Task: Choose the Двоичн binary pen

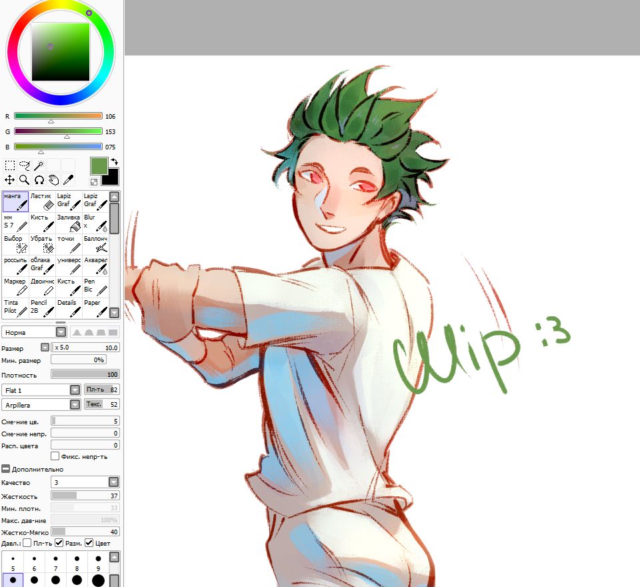Action: 42,287
